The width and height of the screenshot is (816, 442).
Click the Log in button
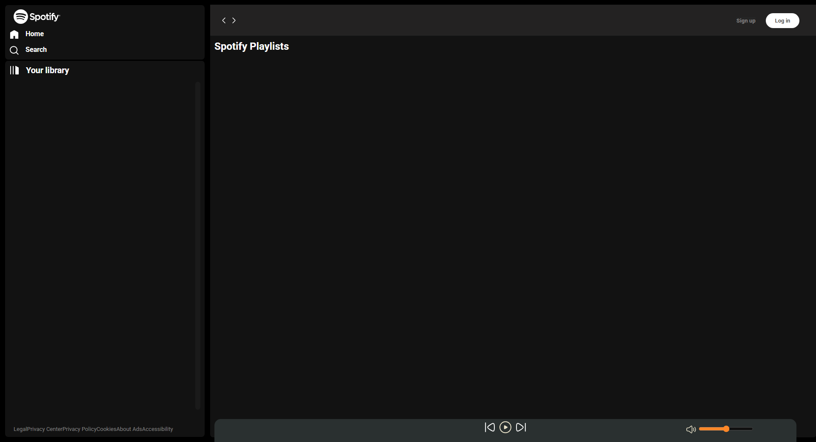[x=782, y=20]
